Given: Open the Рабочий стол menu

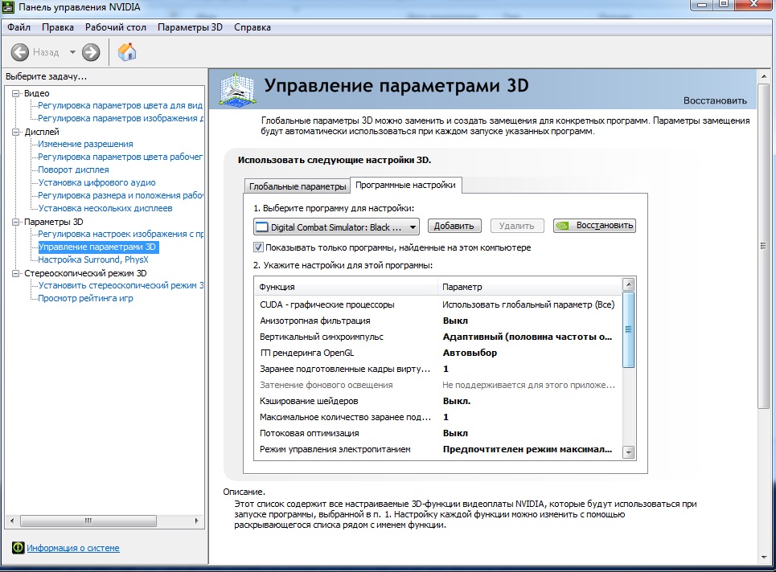Looking at the screenshot, I should click(115, 27).
